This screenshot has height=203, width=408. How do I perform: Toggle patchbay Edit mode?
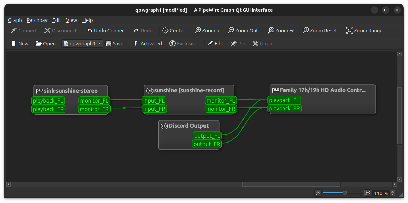pyautogui.click(x=215, y=44)
